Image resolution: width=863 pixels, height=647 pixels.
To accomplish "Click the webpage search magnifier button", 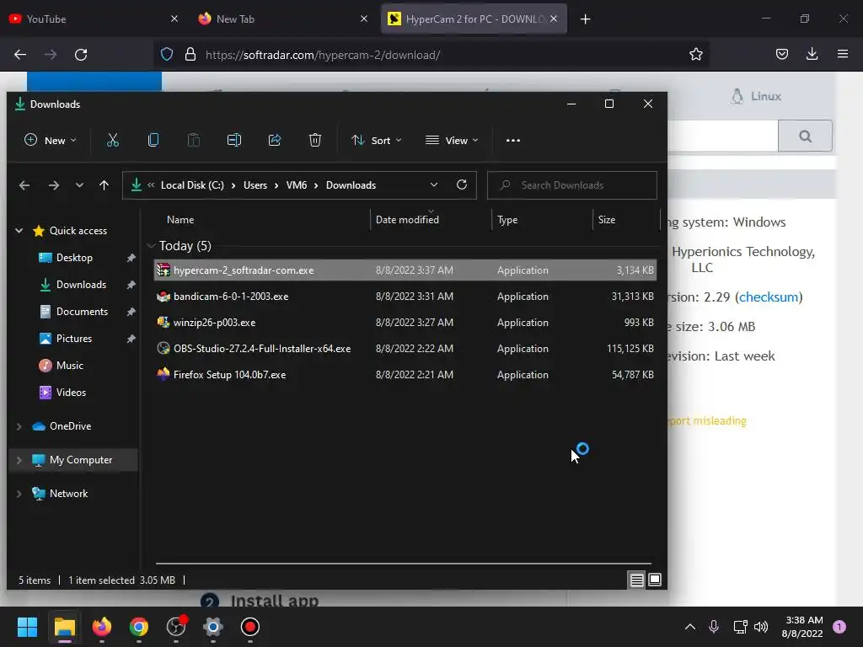I will 805,136.
